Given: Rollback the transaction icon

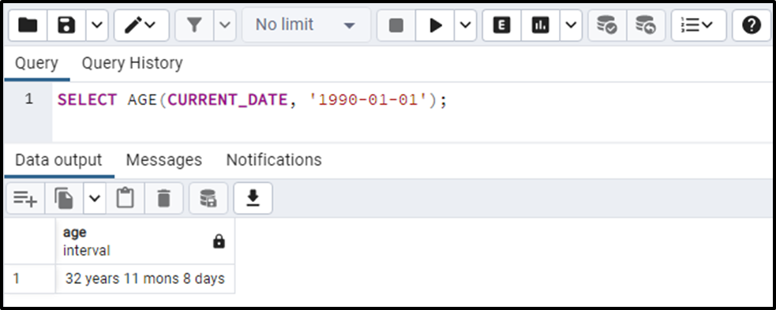Looking at the screenshot, I should (x=646, y=24).
